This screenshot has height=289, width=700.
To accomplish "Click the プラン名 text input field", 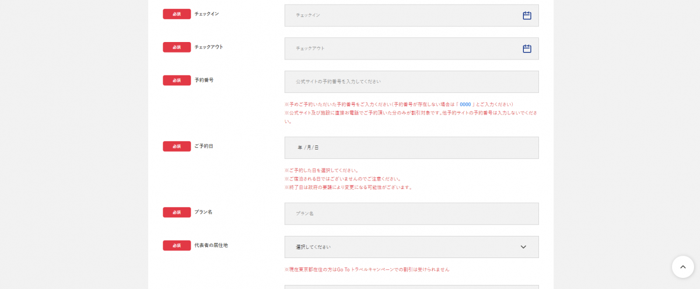I will click(x=411, y=214).
